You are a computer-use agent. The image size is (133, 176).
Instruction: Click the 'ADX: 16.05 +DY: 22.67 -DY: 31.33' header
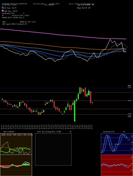pyautogui.click(x=17, y=135)
